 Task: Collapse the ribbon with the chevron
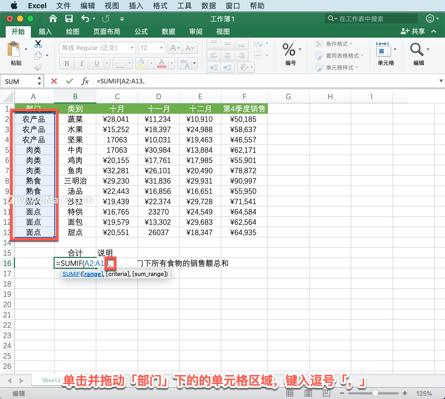[x=434, y=31]
